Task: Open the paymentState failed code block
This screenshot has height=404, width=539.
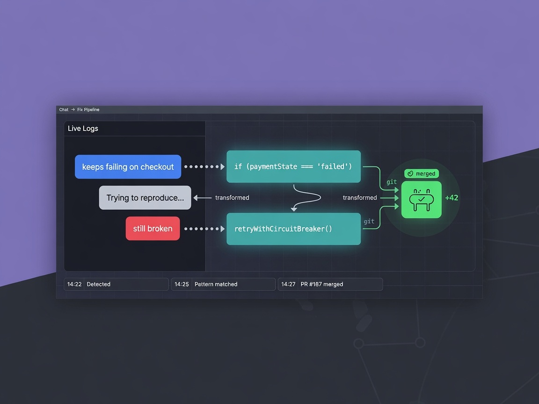Action: pos(293,166)
